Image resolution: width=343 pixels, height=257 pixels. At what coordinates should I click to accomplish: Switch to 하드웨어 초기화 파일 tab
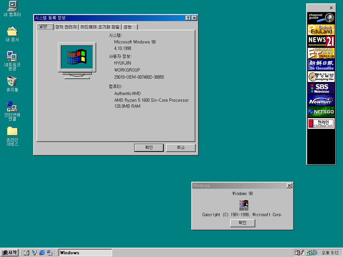pos(100,27)
